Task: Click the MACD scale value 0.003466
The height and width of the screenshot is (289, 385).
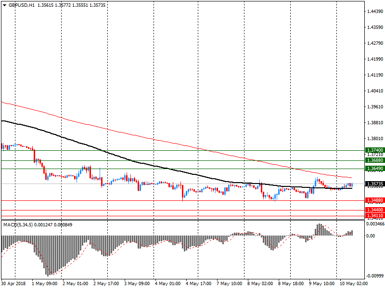Action: point(375,224)
